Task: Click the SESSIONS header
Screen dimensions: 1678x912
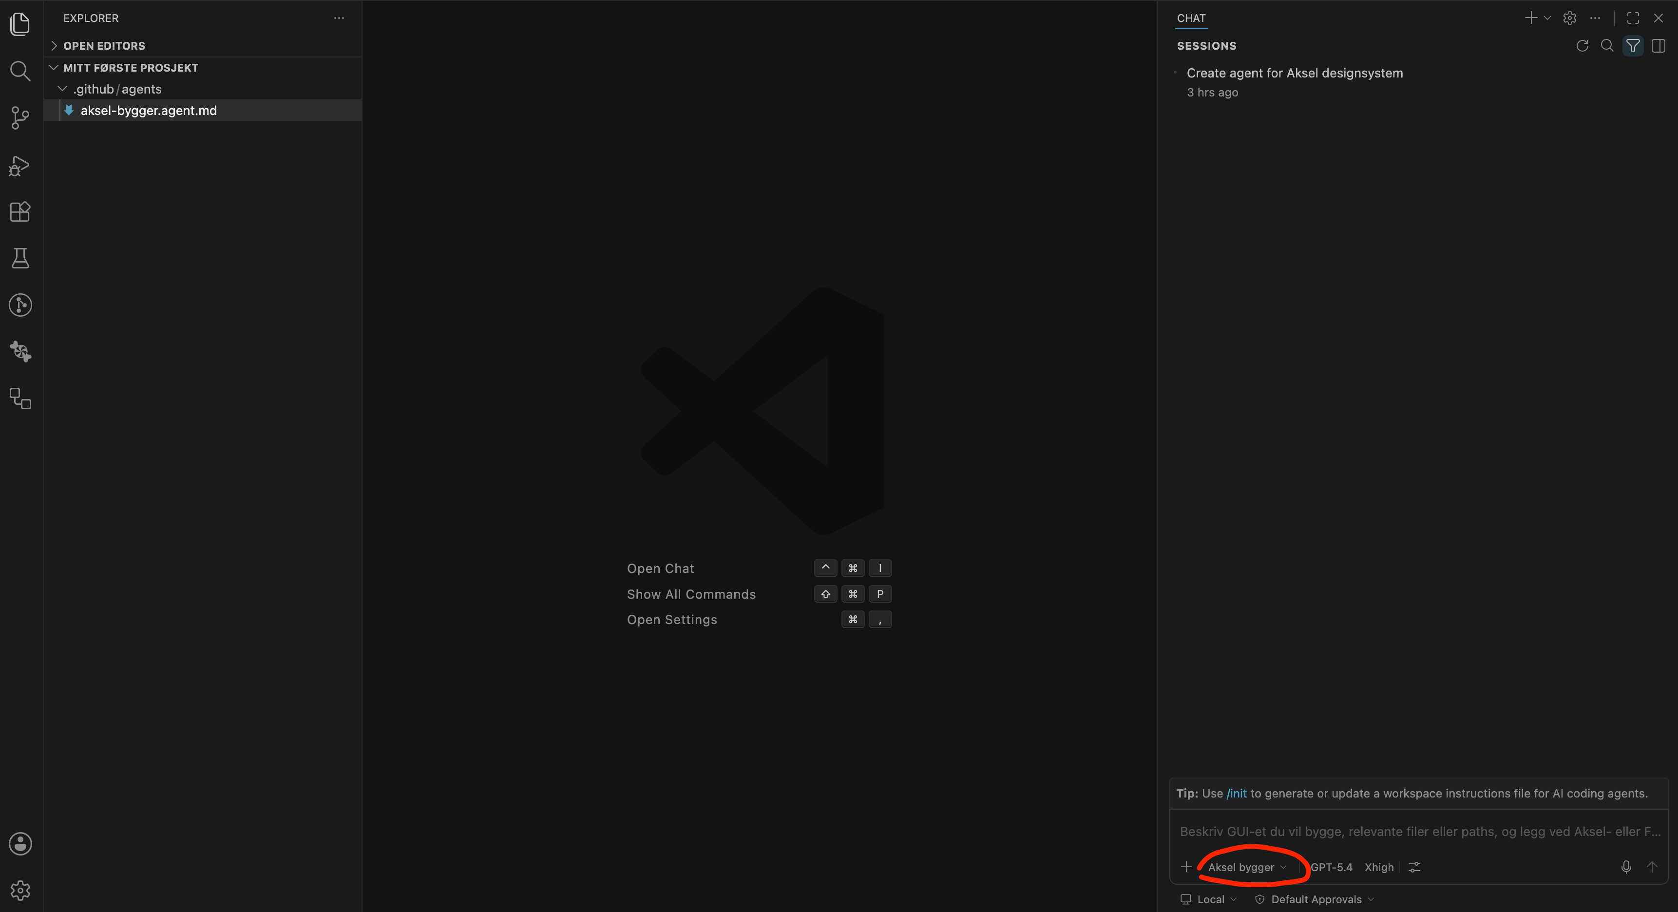Action: point(1206,46)
